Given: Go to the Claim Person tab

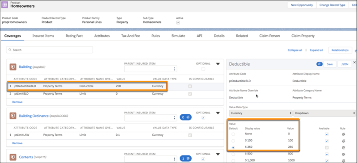Looking at the screenshot, I should 269,36.
